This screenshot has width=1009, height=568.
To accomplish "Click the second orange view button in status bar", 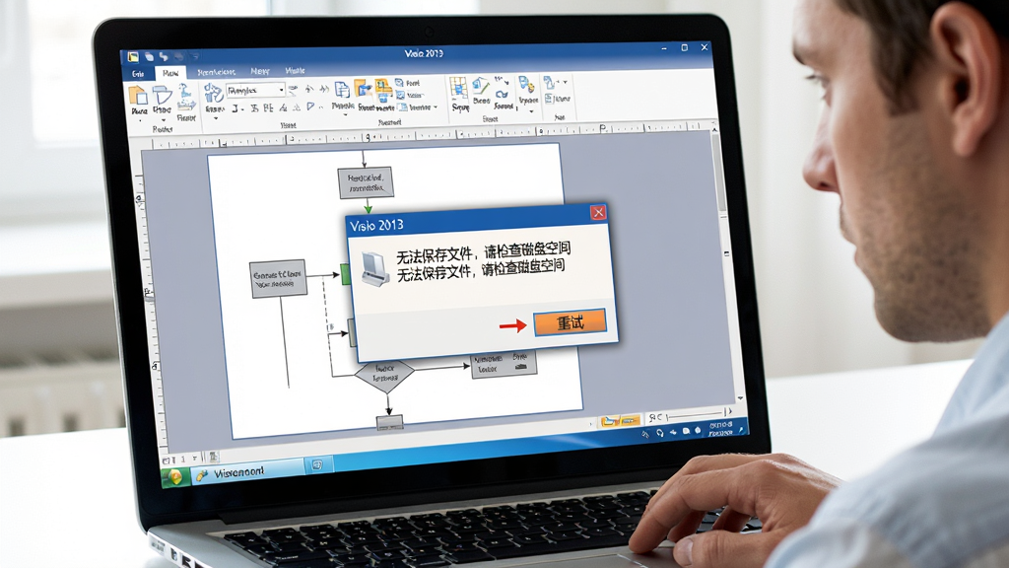I will (x=630, y=420).
